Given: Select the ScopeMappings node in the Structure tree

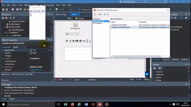Looking at the screenshot, I should click(x=17, y=30).
